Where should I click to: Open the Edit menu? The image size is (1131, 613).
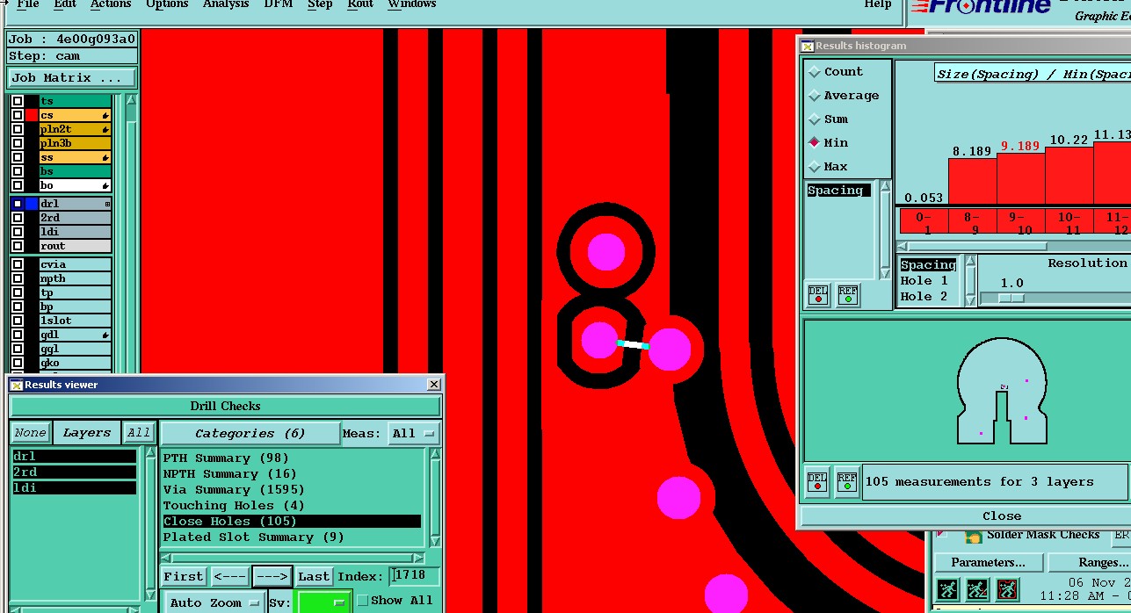point(65,4)
